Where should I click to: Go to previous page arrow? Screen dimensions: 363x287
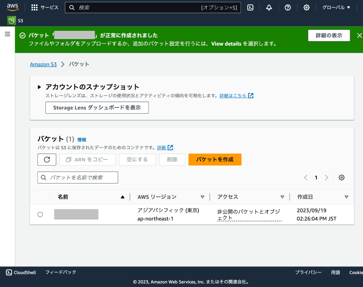click(306, 177)
